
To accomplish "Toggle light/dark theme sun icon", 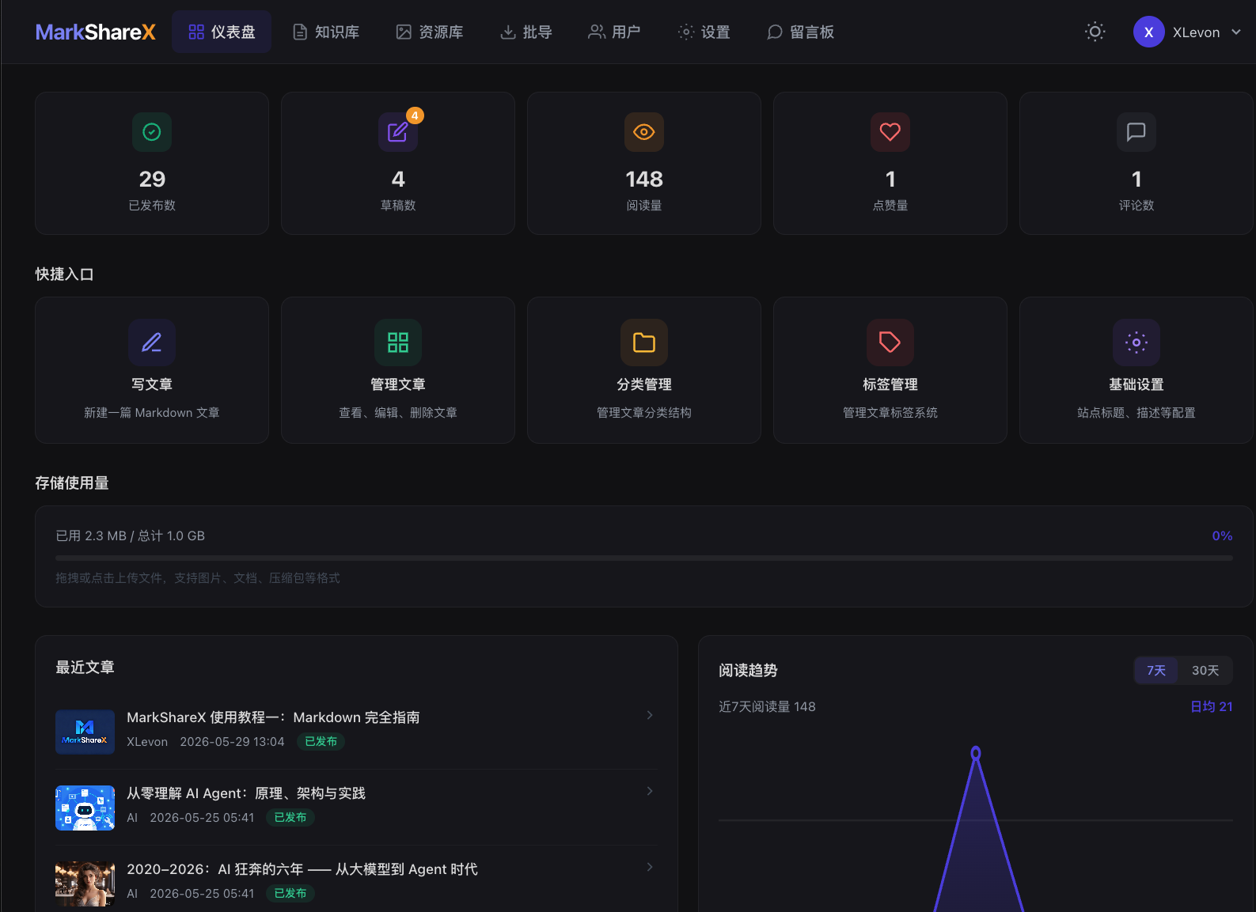I will coord(1095,32).
